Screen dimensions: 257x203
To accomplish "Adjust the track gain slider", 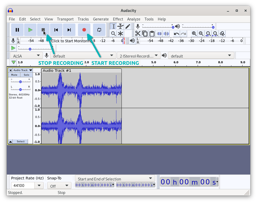I will [x=20, y=82].
